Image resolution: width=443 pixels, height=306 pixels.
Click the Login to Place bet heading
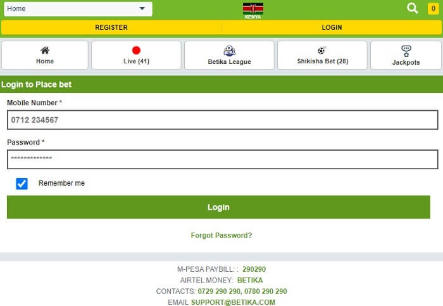coord(36,84)
